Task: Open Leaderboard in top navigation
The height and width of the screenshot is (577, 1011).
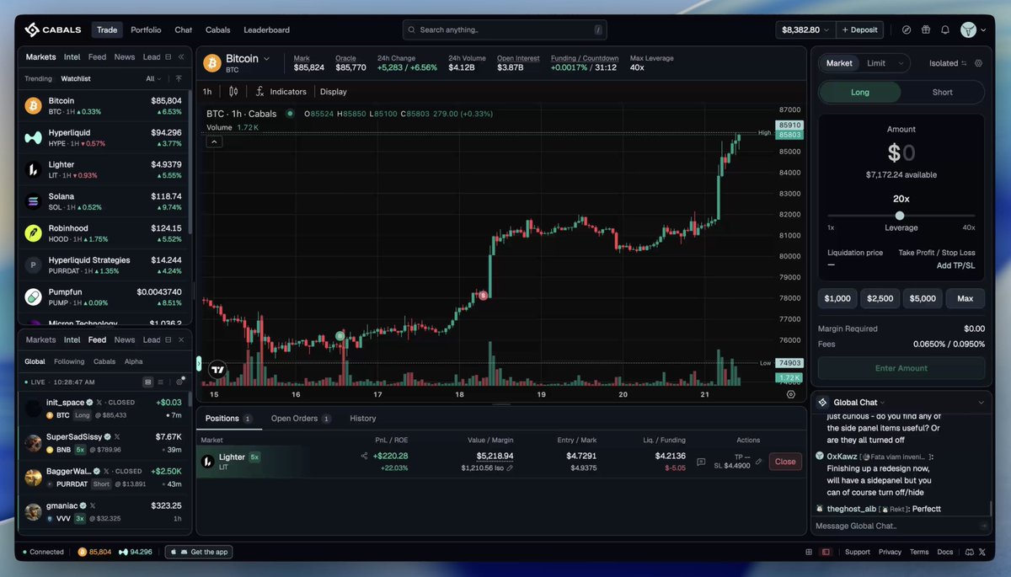Action: [x=266, y=29]
